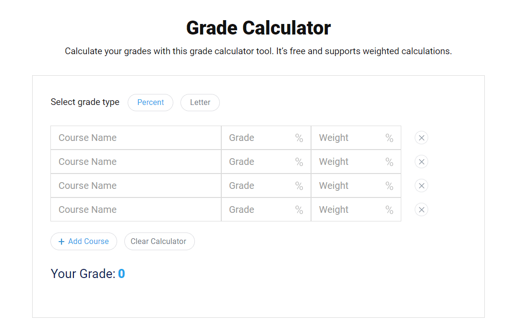Remove the fourth course row
Viewport: 516px width, 325px height.
pyautogui.click(x=421, y=209)
